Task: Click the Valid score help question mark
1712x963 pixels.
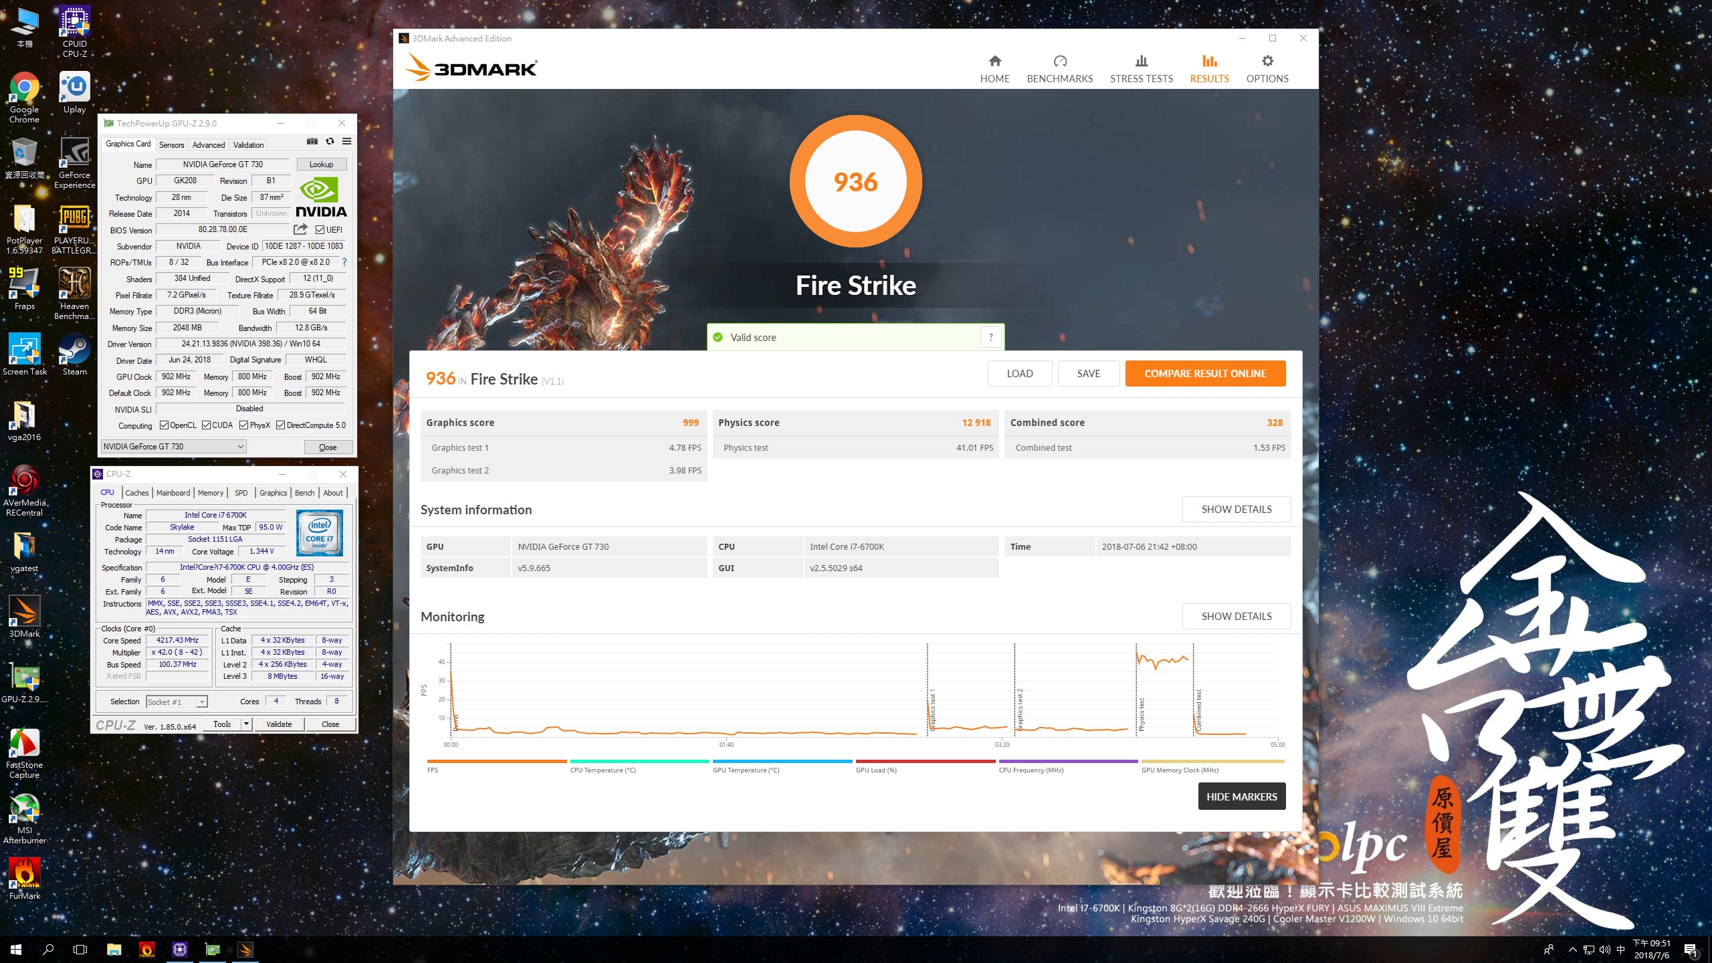Action: (990, 337)
